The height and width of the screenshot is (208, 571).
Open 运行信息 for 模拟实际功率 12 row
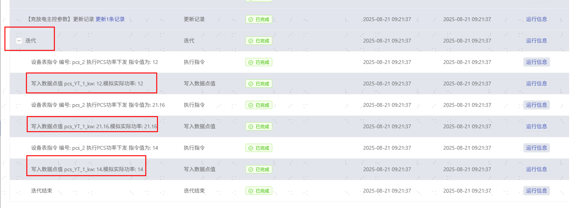pyautogui.click(x=536, y=84)
